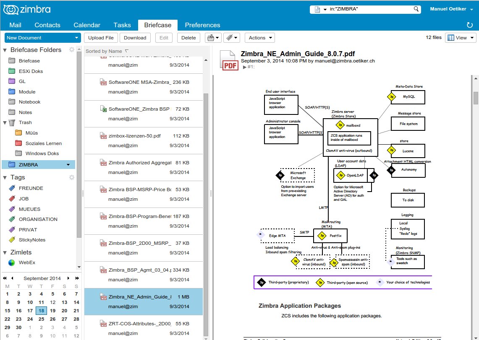Screen dimensions: 479x340
Task: Click the Tags gear icon
Action: point(71,177)
